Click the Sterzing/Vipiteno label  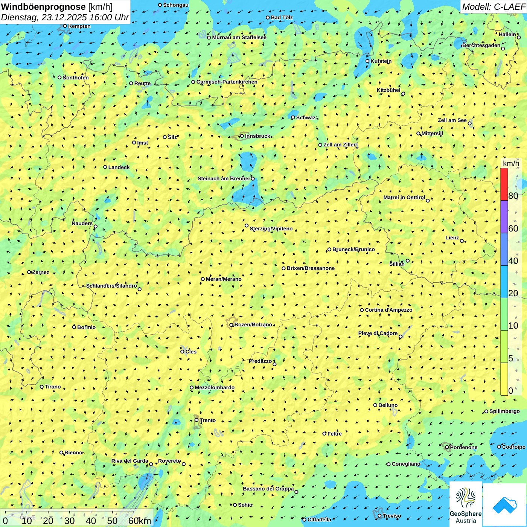pos(271,228)
